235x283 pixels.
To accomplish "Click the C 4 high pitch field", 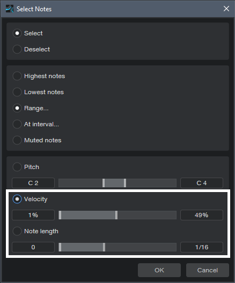I will 202,183.
